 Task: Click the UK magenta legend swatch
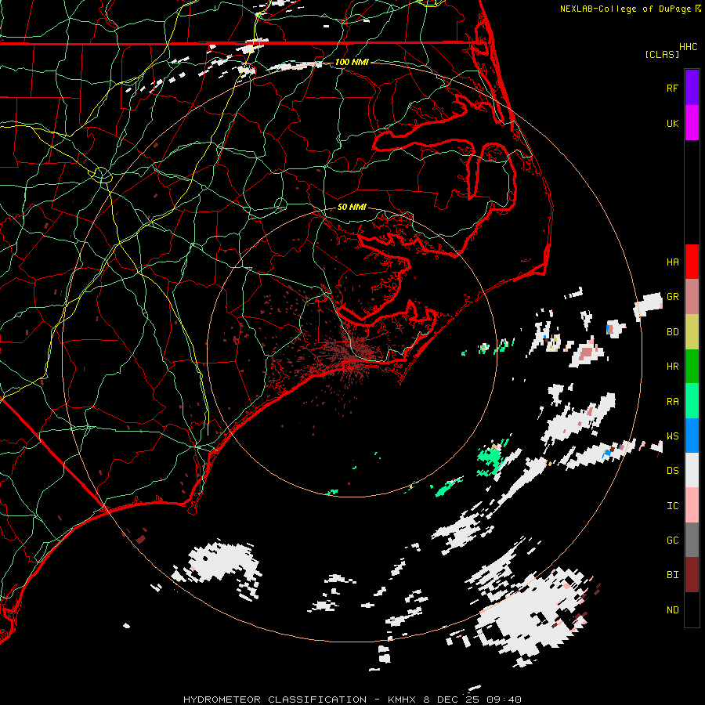[x=692, y=123]
